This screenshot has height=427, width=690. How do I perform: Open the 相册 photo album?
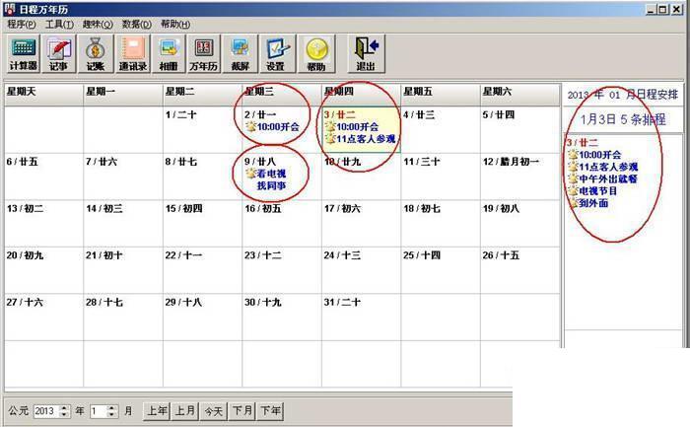169,53
